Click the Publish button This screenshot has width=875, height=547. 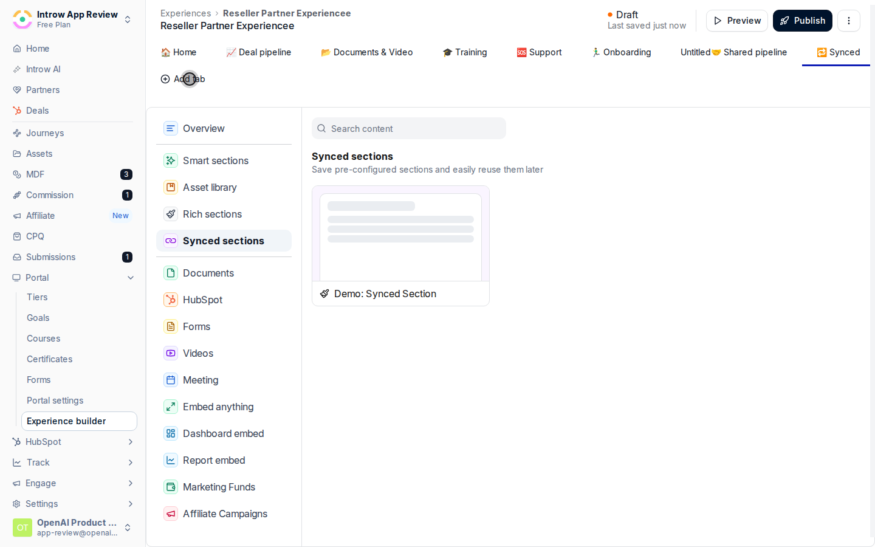coord(802,21)
